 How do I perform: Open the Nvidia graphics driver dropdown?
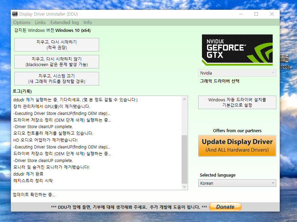coord(237,73)
